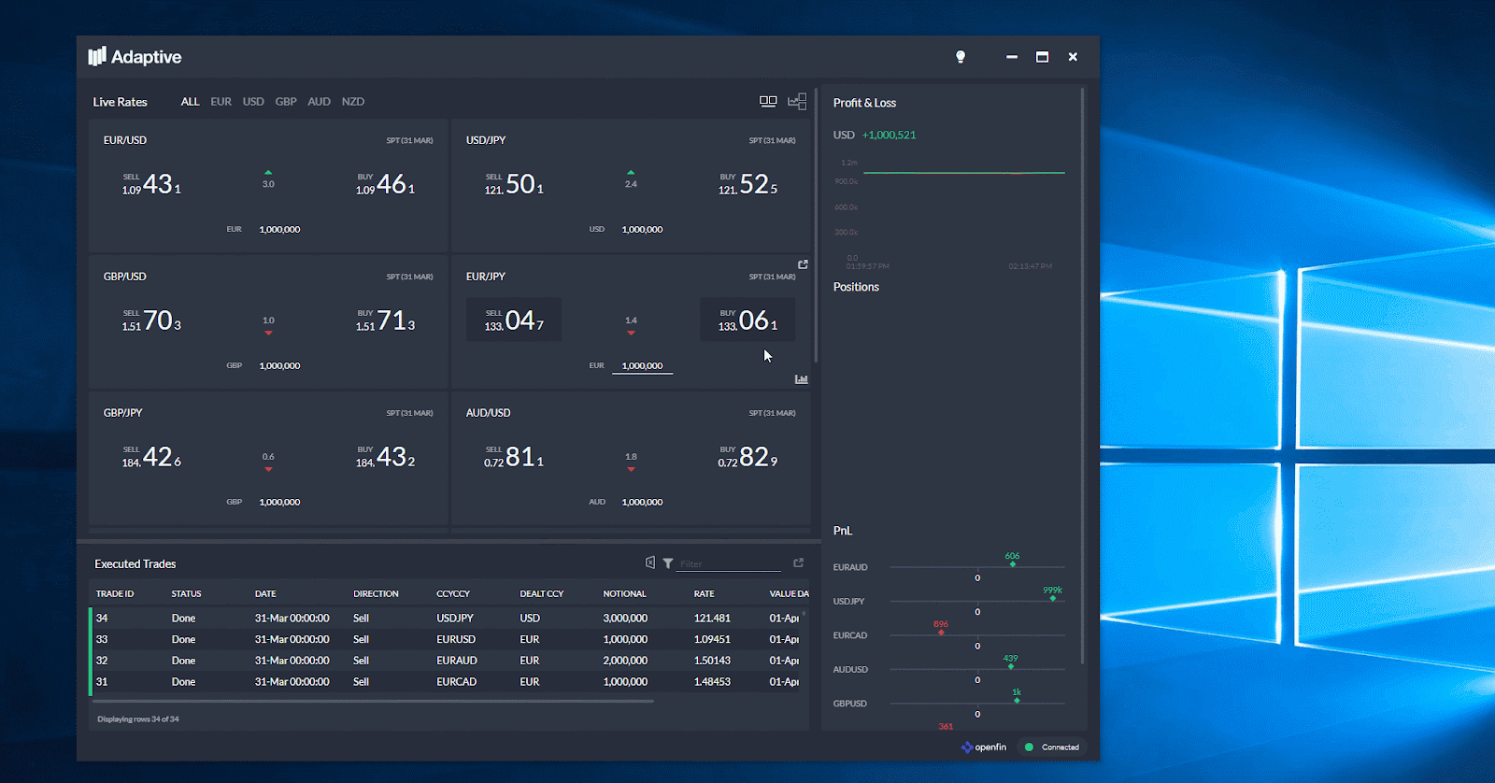Viewport: 1495px width, 783px height.
Task: Select the AUD currency filter tab
Action: pyautogui.click(x=319, y=102)
